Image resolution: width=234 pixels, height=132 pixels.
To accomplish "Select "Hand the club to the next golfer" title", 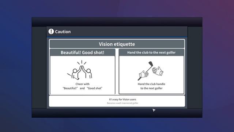I will pos(151,52).
